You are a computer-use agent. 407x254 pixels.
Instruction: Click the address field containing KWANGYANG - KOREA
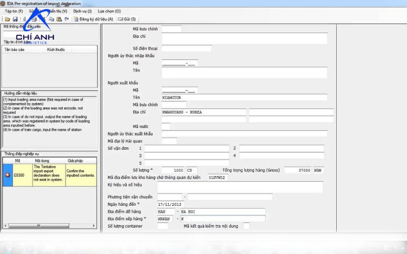tap(204, 112)
